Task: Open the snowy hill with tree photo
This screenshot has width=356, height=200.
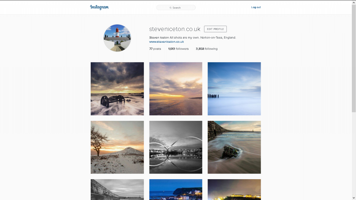Action: (117, 147)
